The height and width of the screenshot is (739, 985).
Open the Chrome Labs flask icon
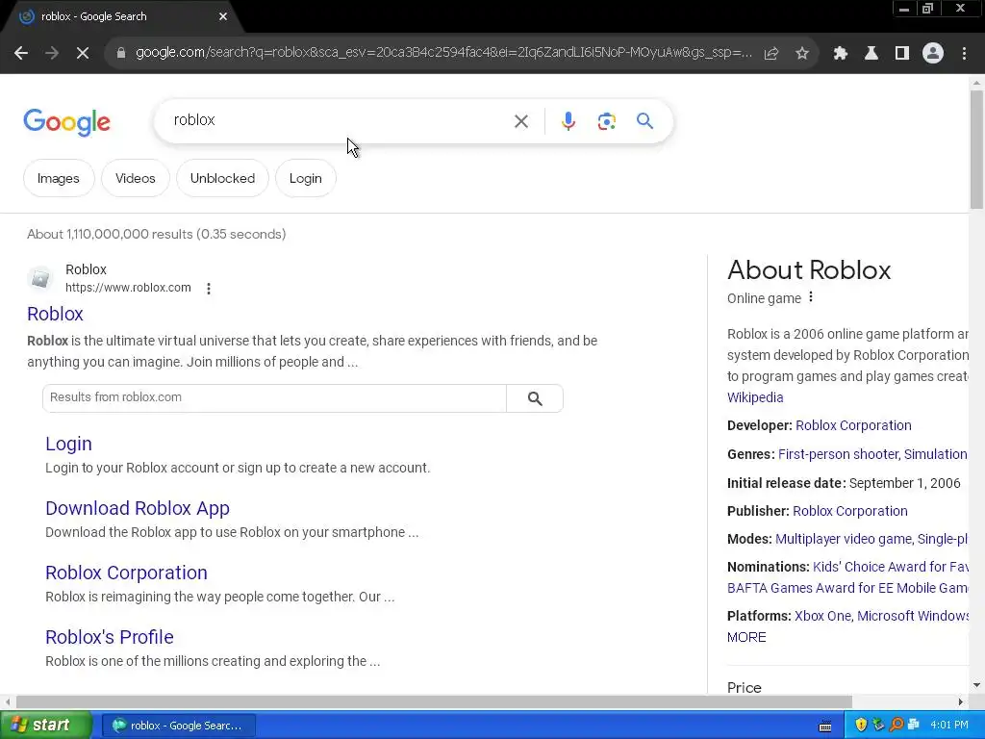click(871, 54)
